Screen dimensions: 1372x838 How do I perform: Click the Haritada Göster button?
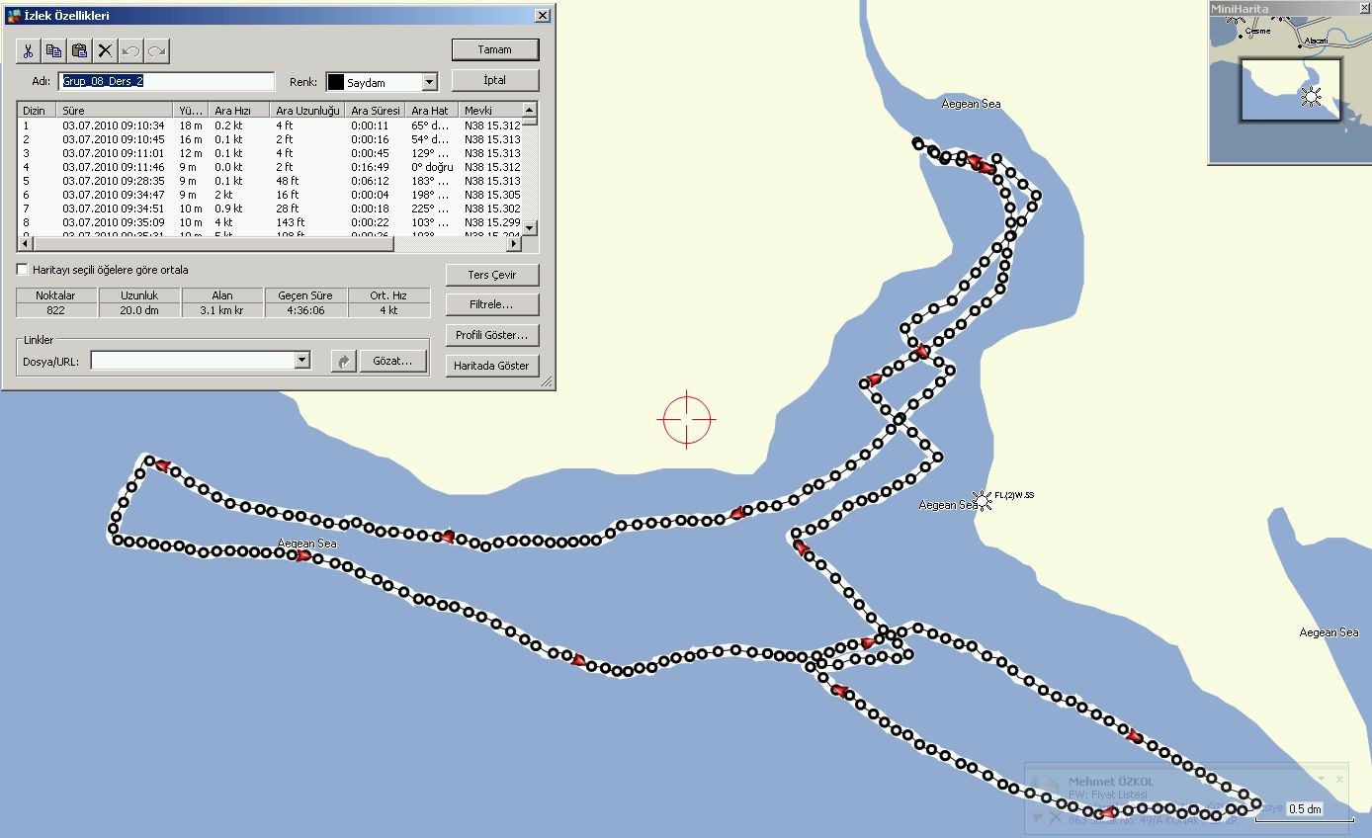492,366
